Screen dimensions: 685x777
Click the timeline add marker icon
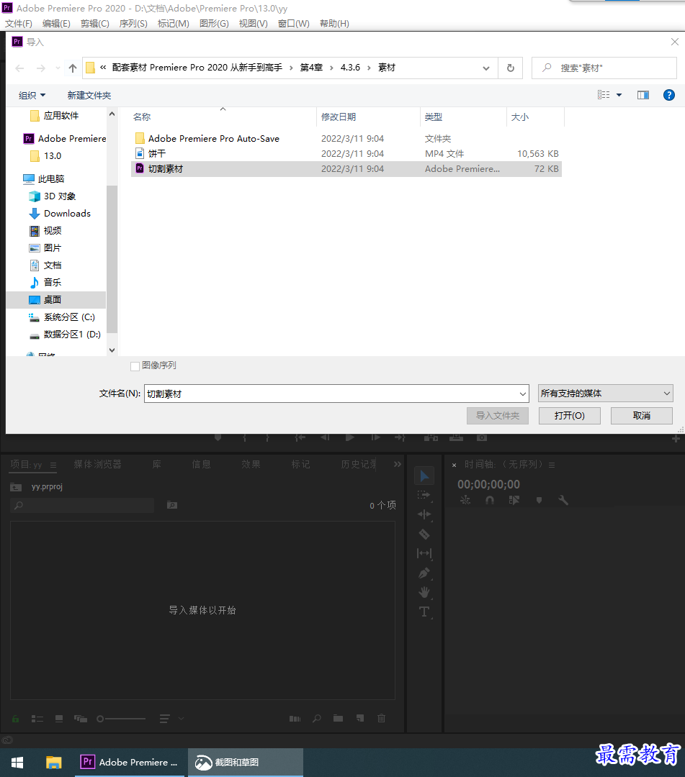click(x=540, y=501)
